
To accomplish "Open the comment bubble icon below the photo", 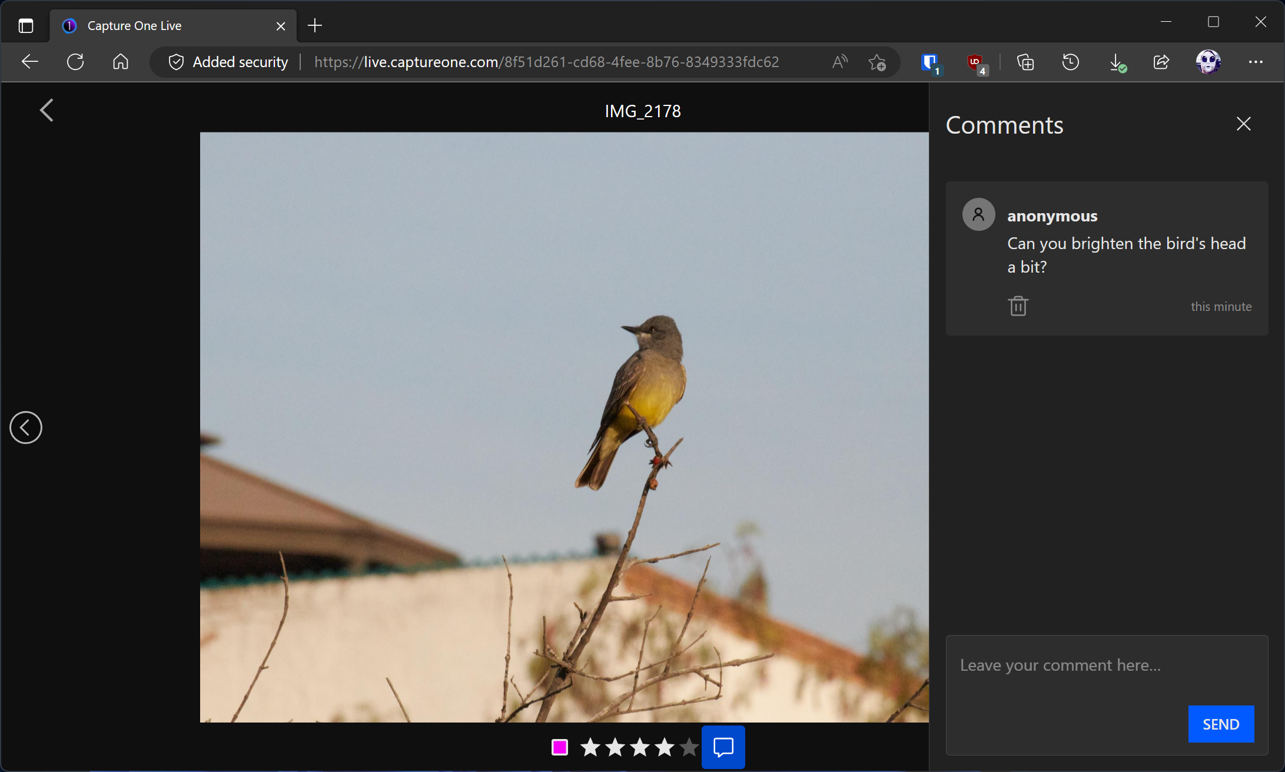I will 723,747.
